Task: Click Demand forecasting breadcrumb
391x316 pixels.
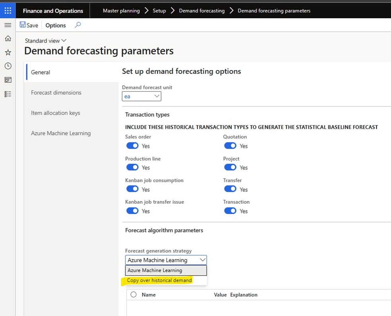Action: tap(202, 11)
